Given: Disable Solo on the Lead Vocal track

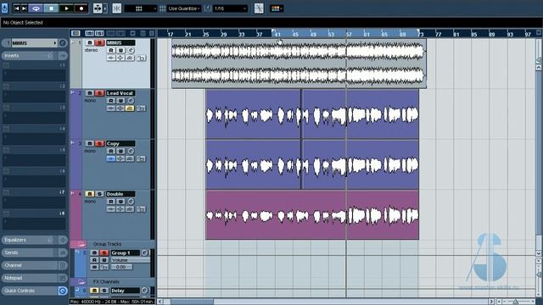Looking at the screenshot, I should [x=99, y=93].
